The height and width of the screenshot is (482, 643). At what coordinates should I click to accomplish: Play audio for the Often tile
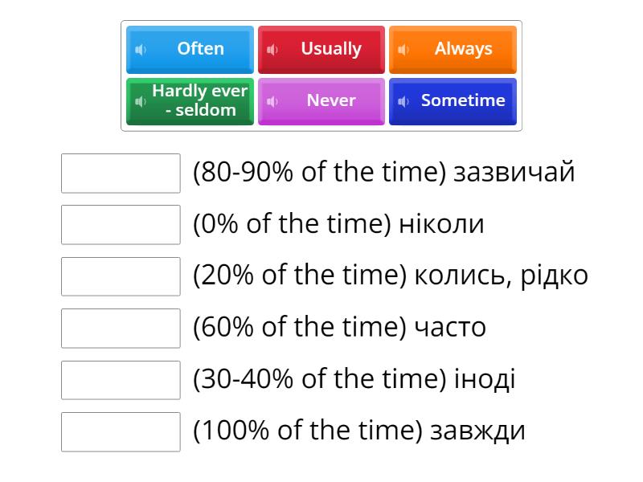[141, 49]
